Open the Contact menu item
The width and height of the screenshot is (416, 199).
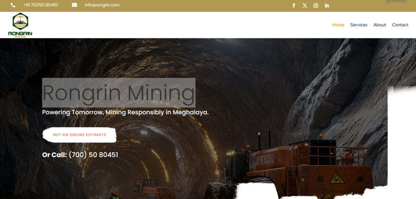pyautogui.click(x=400, y=25)
